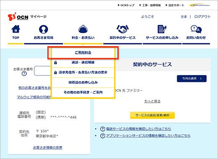Click the サービスのお申し込み navigation label
218x159 pixels.
162,38
